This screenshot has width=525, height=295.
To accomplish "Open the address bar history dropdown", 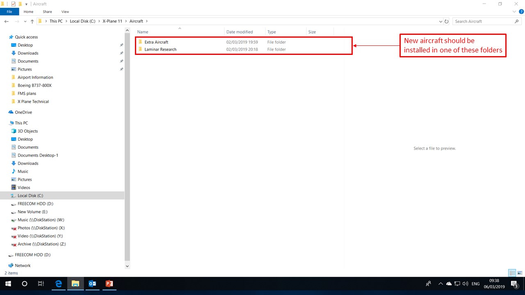I will (x=441, y=21).
